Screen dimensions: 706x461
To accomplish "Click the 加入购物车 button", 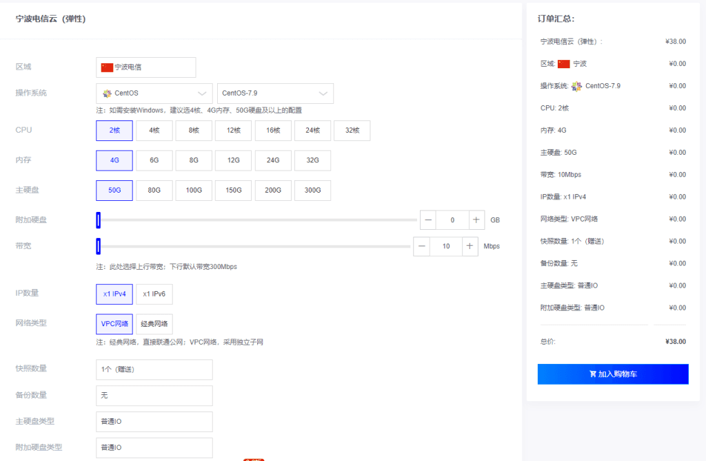I will (613, 374).
